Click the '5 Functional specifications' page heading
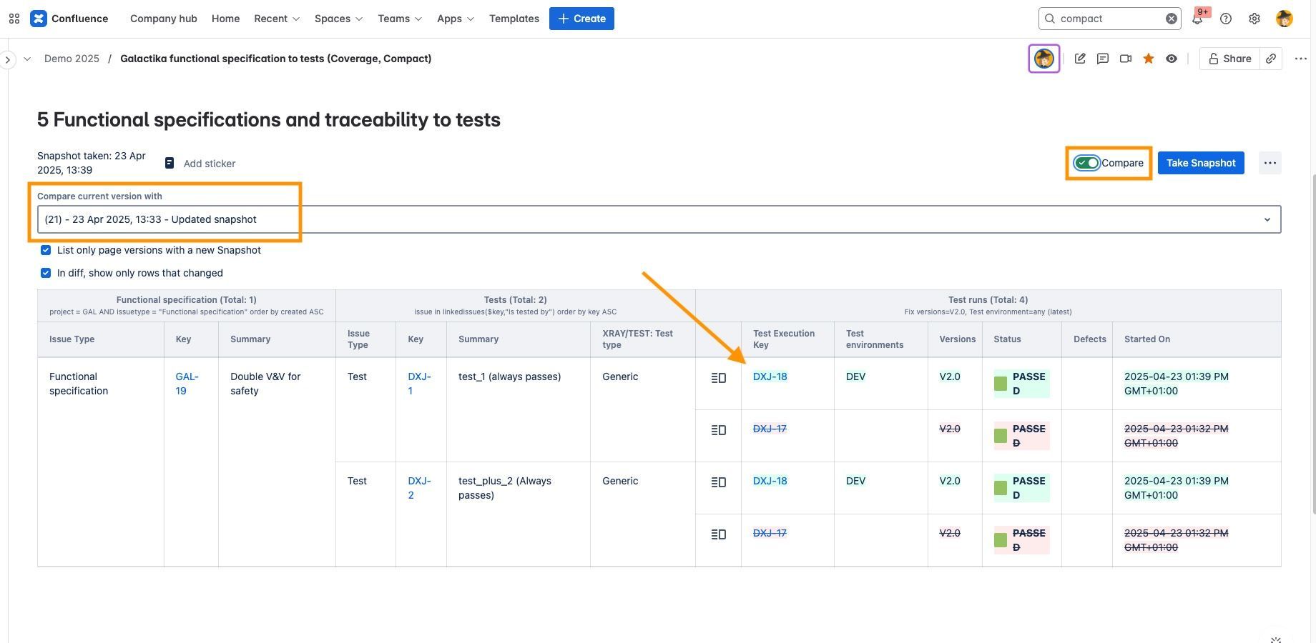 pos(269,119)
